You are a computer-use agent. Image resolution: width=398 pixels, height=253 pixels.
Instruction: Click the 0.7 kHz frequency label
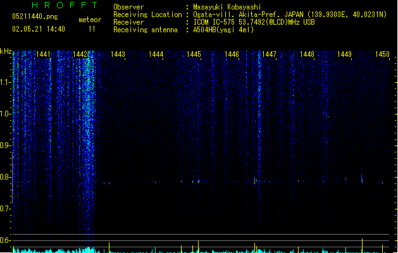point(5,209)
